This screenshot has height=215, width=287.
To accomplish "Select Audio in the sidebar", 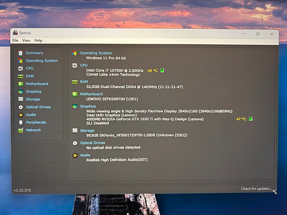I will pyautogui.click(x=31, y=115).
